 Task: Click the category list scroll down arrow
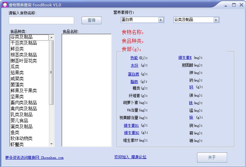[x=51, y=144]
